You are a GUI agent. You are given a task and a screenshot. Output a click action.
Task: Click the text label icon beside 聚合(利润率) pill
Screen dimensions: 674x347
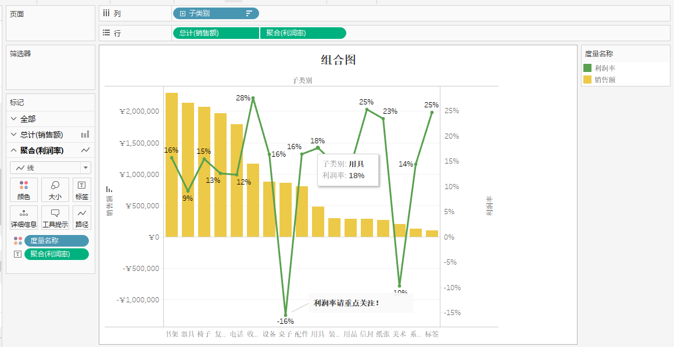[17, 254]
